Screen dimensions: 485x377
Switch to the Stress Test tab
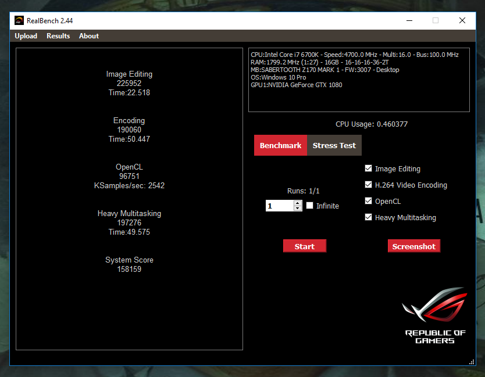click(334, 145)
